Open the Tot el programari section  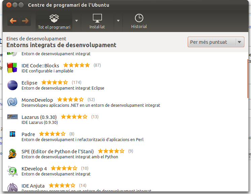[x=54, y=21]
